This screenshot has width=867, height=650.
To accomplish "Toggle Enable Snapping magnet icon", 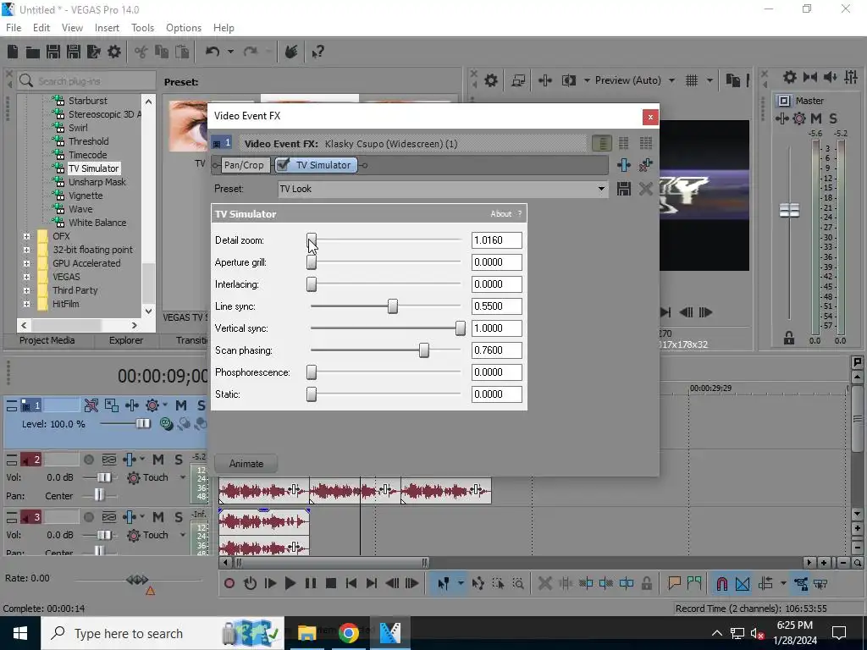I will coord(721,583).
